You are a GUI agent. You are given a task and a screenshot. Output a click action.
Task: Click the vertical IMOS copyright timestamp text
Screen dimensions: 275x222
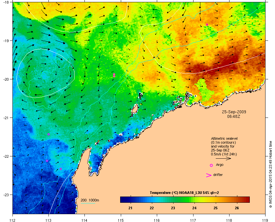pos(270,174)
